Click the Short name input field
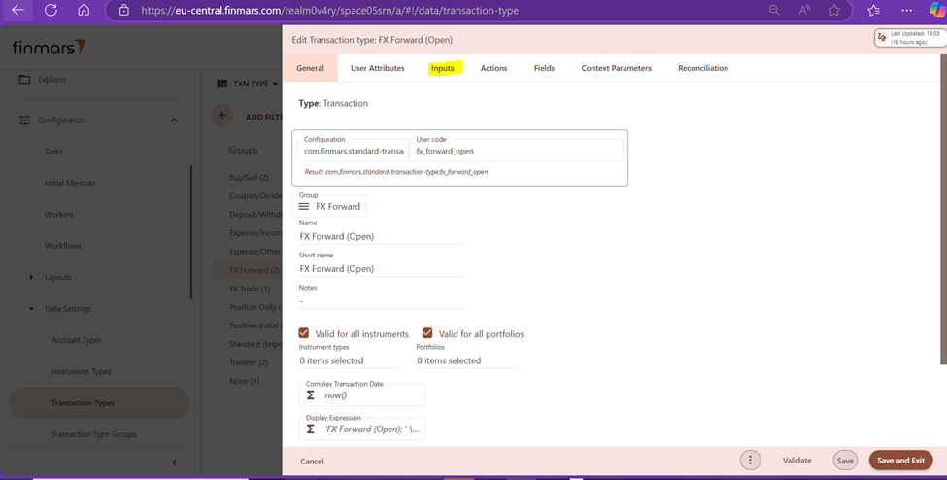 pos(382,268)
